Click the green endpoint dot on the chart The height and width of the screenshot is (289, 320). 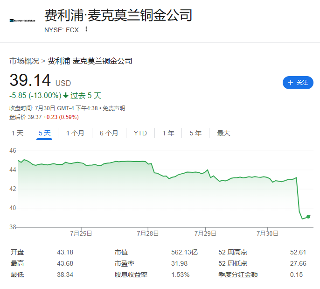[308, 217]
